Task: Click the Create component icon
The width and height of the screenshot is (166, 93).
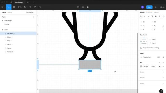Action: 83,7
